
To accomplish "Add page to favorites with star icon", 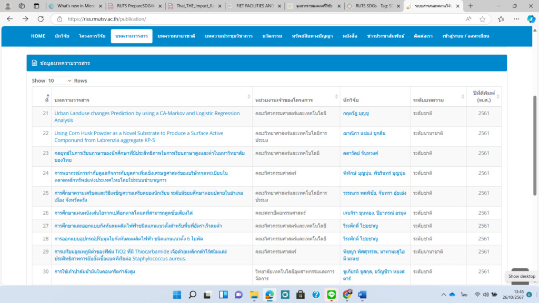I will click(x=482, y=18).
